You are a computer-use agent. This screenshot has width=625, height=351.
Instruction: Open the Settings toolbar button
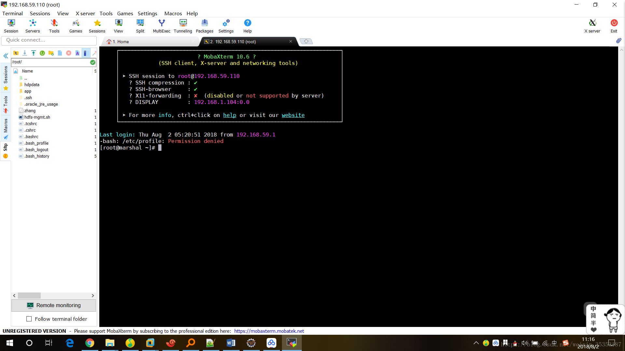click(226, 26)
